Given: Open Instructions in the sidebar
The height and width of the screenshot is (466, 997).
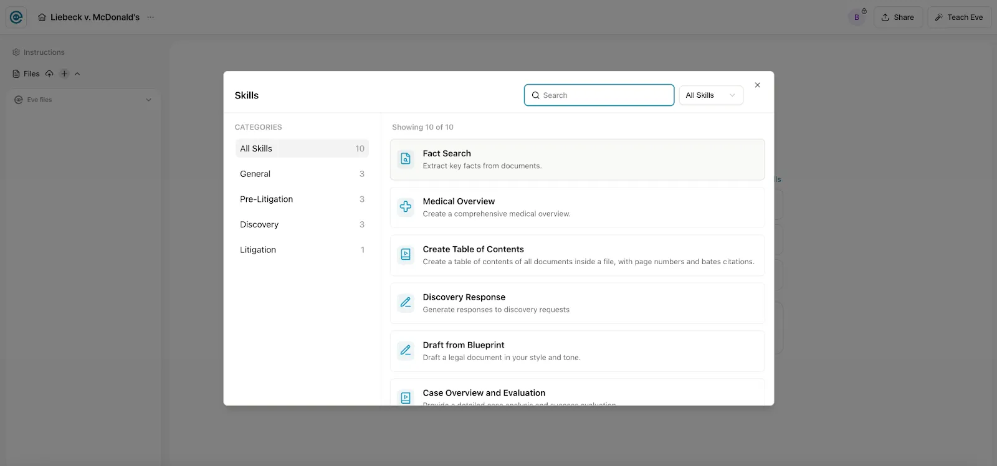Looking at the screenshot, I should point(39,52).
